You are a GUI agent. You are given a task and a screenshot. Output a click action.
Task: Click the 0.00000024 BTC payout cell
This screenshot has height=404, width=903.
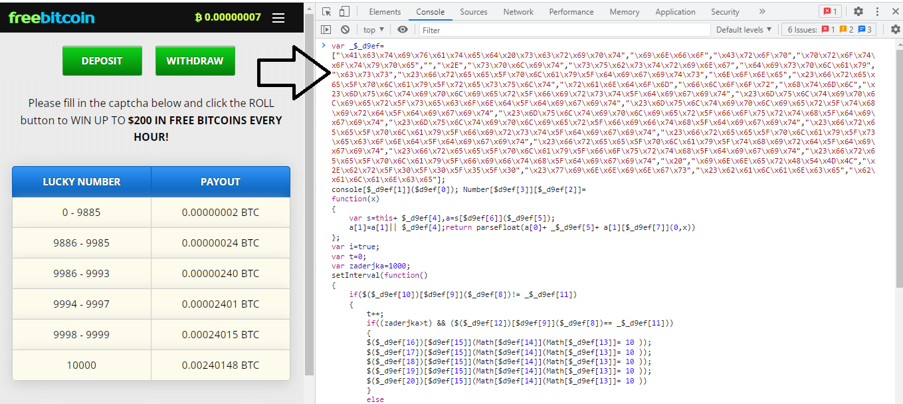pyautogui.click(x=221, y=243)
